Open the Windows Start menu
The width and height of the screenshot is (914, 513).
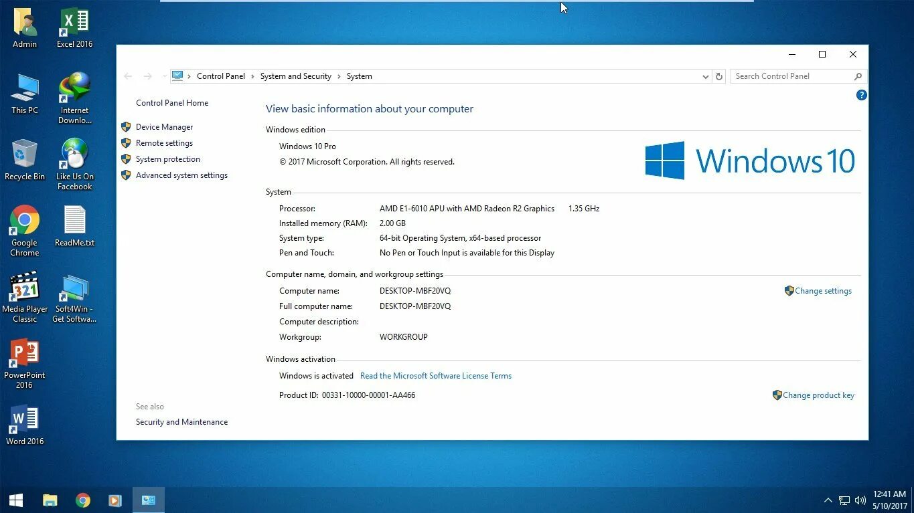(x=16, y=500)
